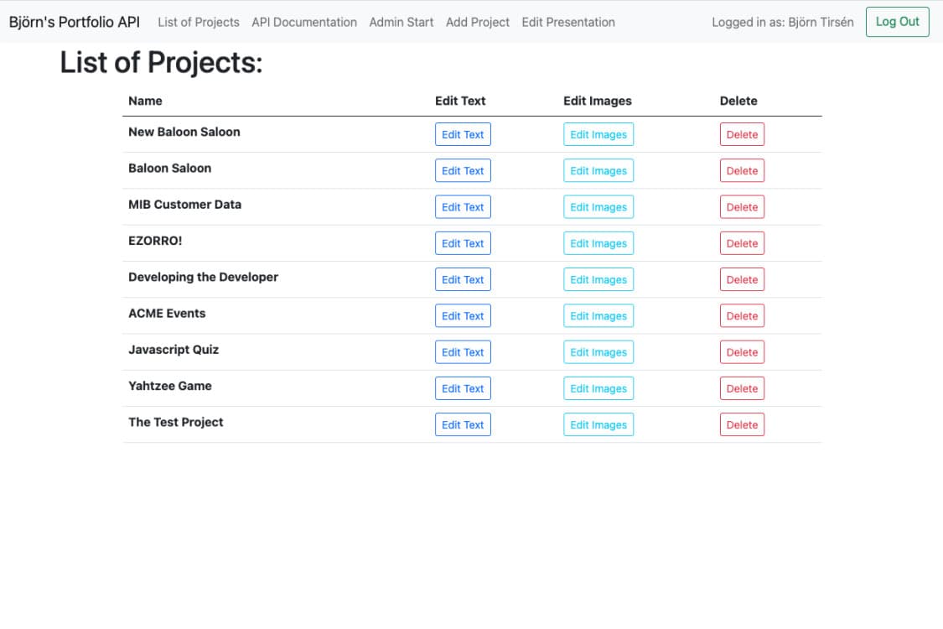Screen dimensions: 943x629
Task: Delete the Yahtzee Game project
Action: 742,388
